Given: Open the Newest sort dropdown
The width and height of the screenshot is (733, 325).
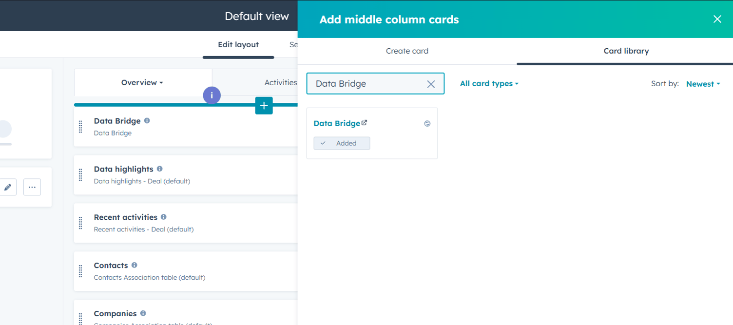Looking at the screenshot, I should [x=703, y=84].
